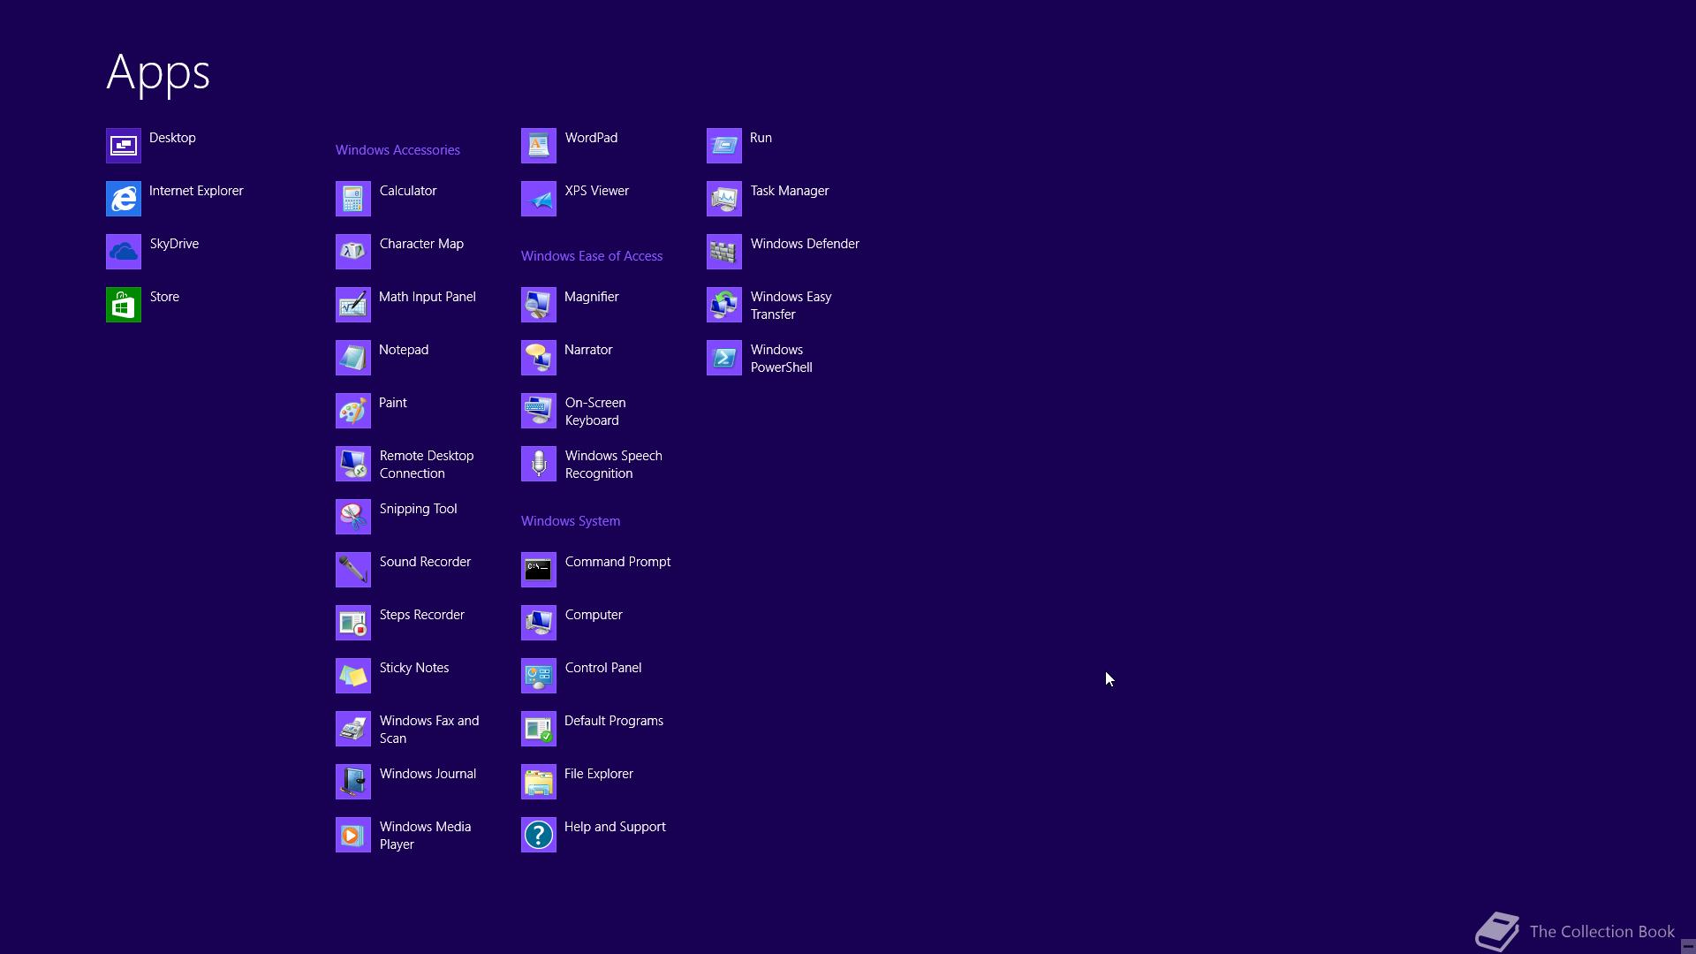The height and width of the screenshot is (954, 1696).
Task: Click the 'Magnifier' label
Action: pyautogui.click(x=592, y=297)
